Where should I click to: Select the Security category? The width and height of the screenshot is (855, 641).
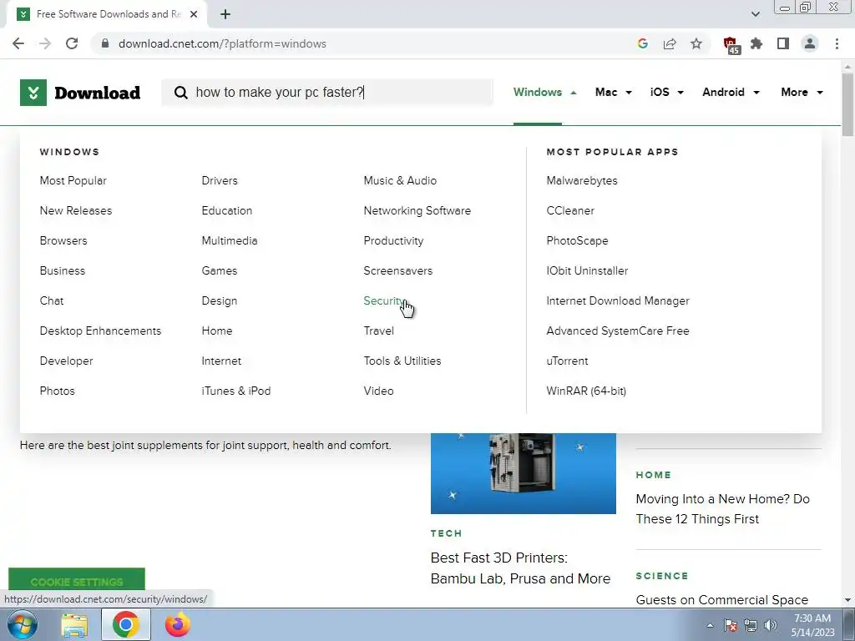point(384,300)
